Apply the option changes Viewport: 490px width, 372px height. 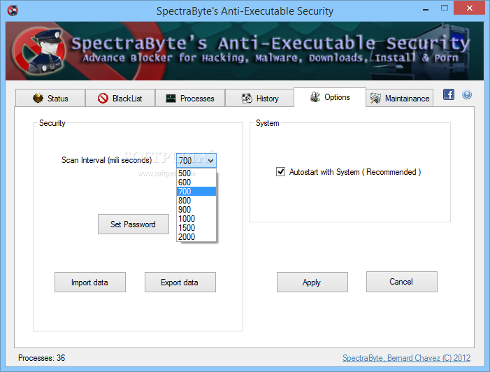click(x=312, y=282)
